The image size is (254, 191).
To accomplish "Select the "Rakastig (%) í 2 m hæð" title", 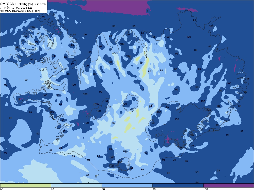I will click(x=31, y=4).
